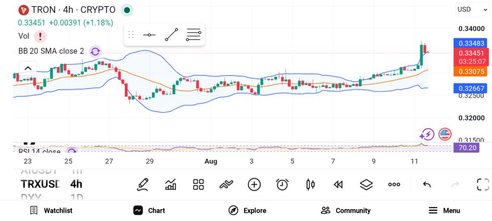Tap the plus add symbol icon
The width and height of the screenshot is (492, 221).
coord(254,185)
